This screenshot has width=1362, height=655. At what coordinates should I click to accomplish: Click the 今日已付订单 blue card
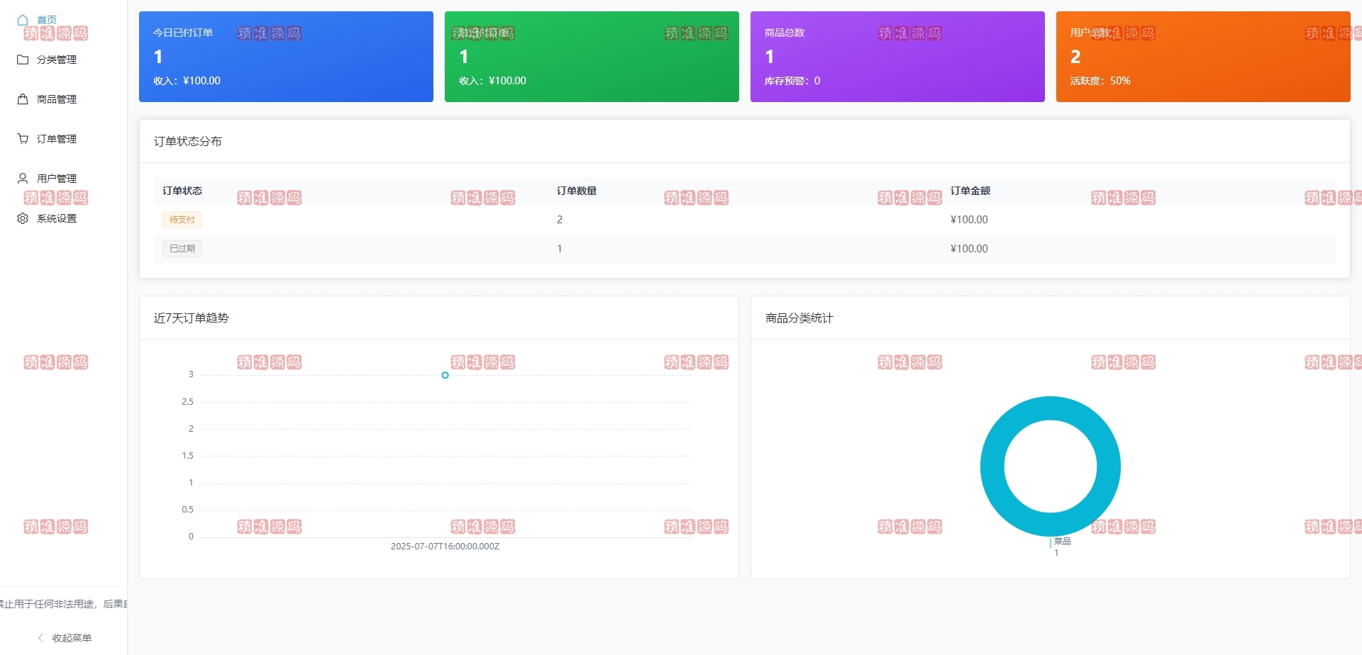tap(286, 57)
